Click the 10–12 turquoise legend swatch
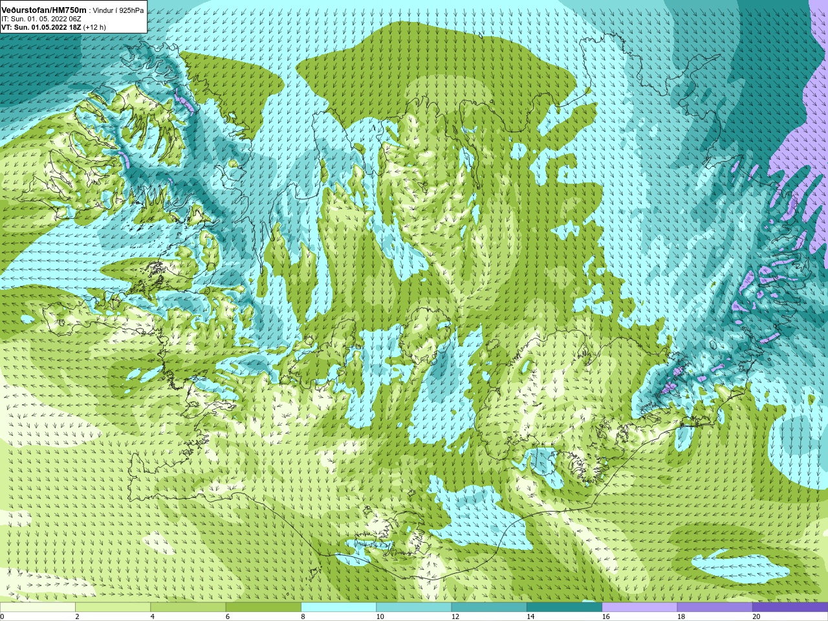828x621 pixels. (x=414, y=607)
